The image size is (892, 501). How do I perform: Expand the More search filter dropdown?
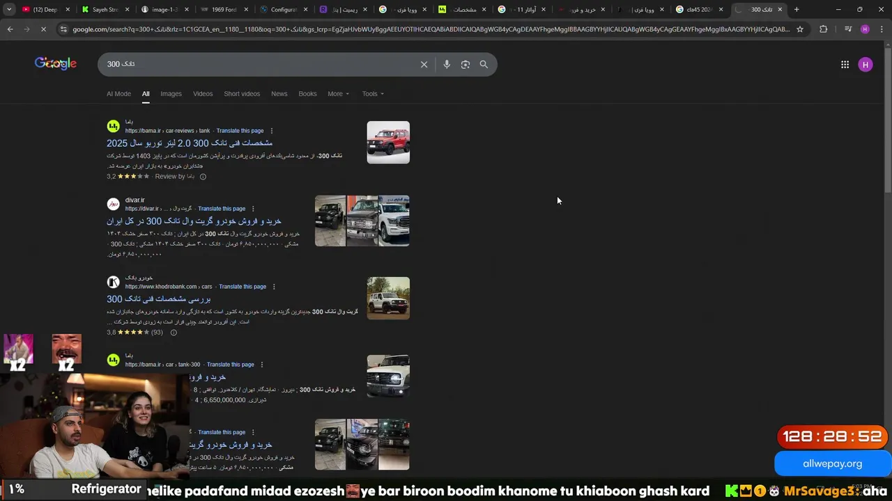coord(338,94)
